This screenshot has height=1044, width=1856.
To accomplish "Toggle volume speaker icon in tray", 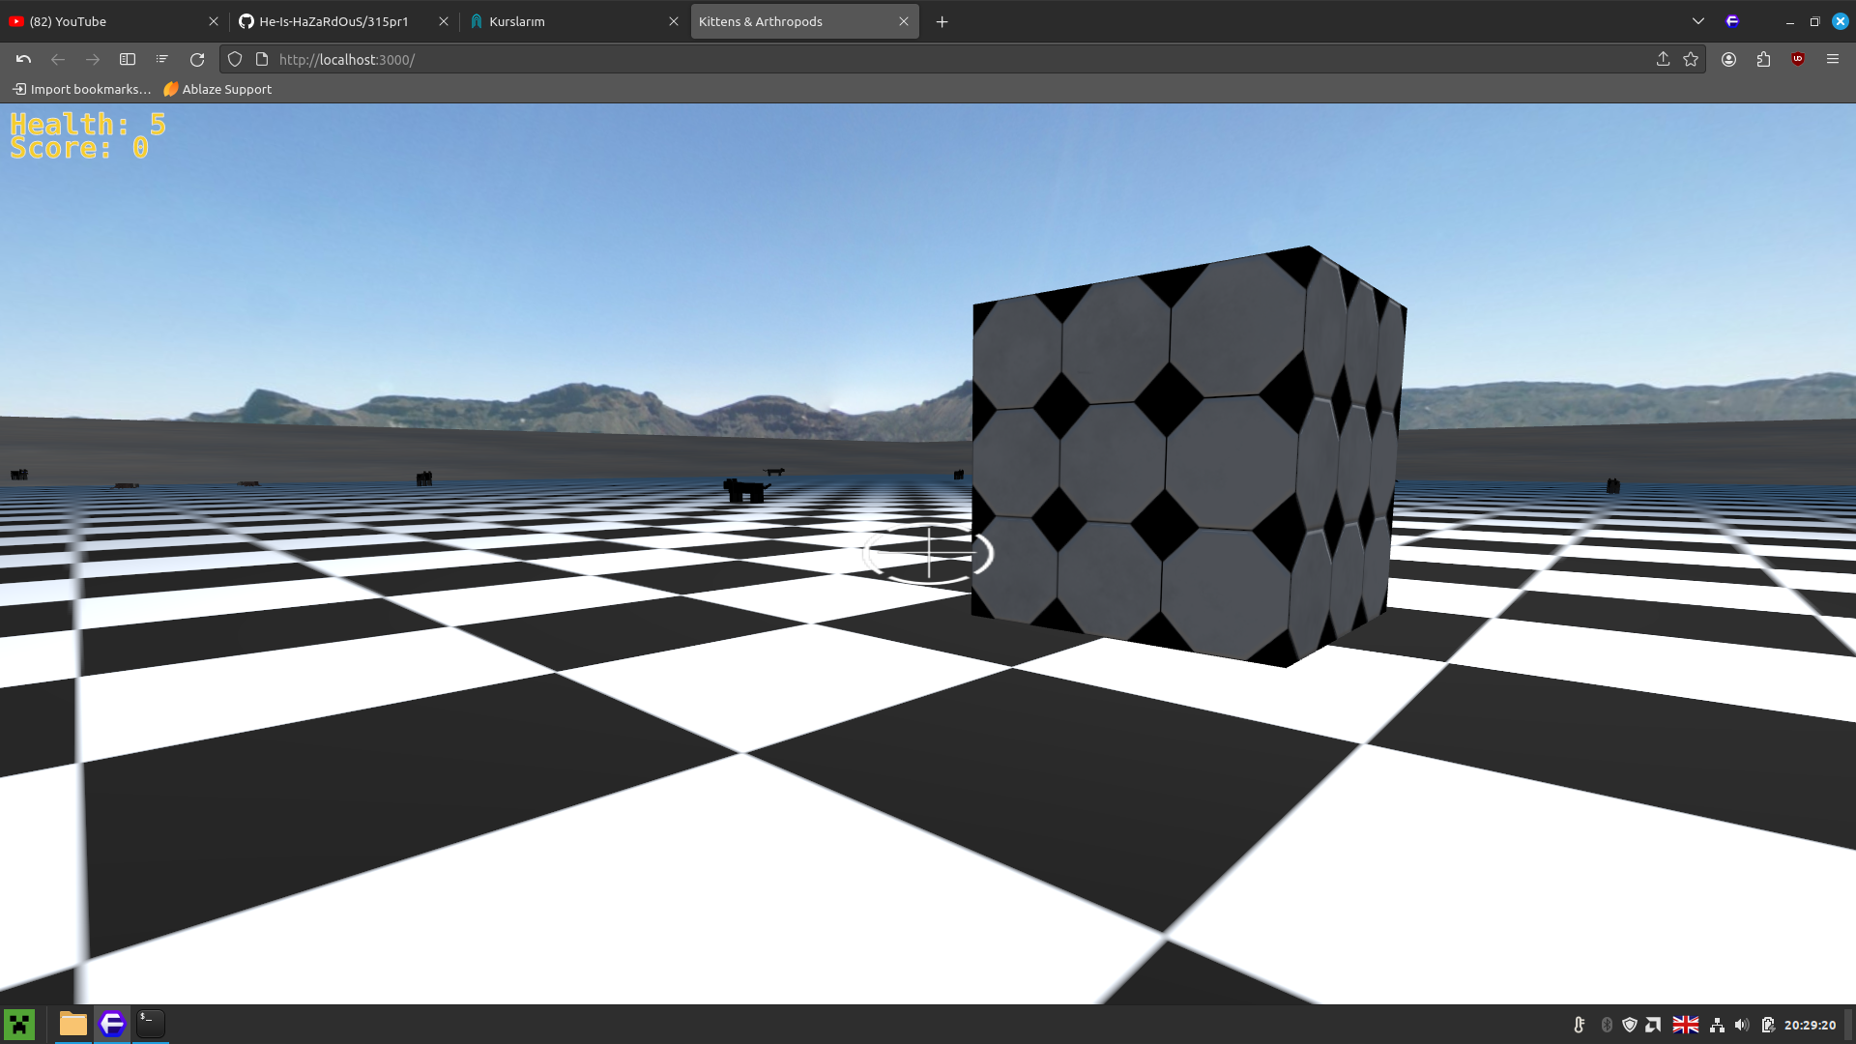I will click(x=1742, y=1025).
